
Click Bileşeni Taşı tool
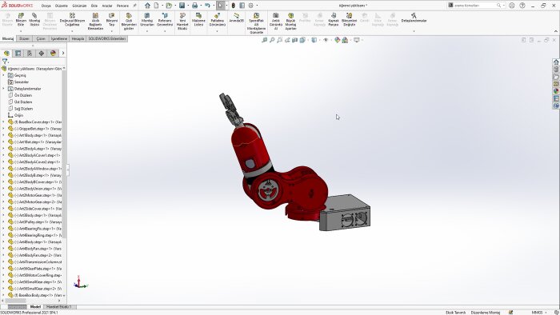tap(112, 20)
